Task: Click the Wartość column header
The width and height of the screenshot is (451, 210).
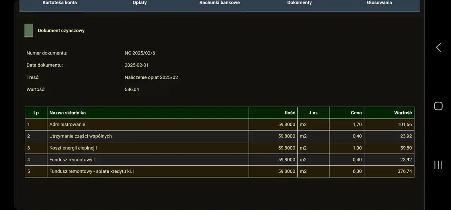Action: pos(403,113)
